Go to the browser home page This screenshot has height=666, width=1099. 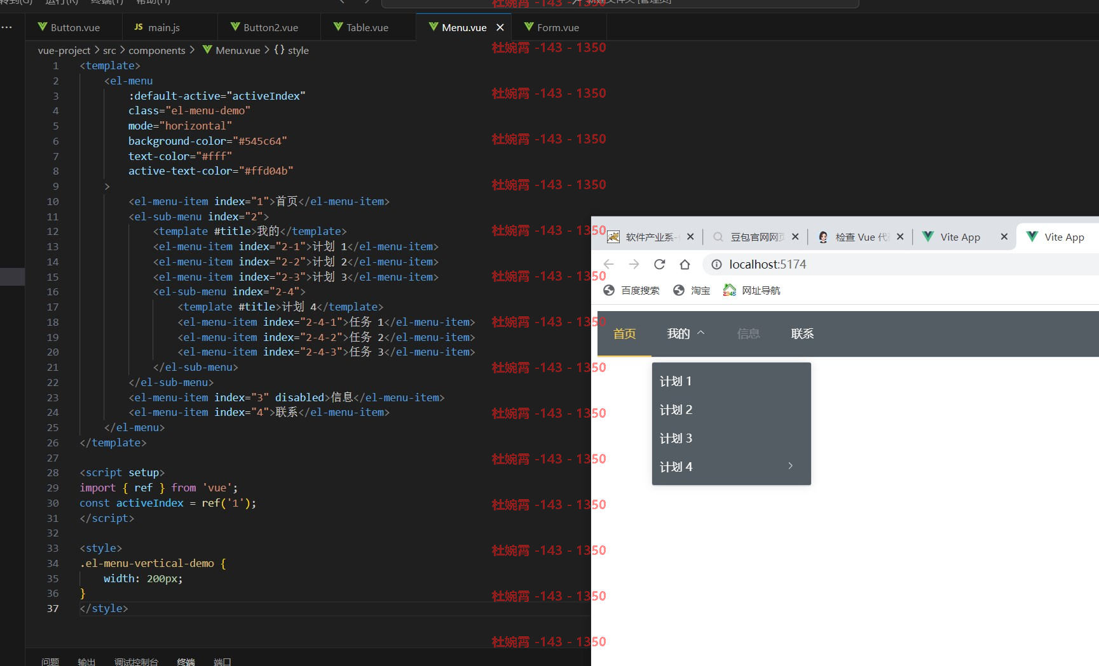pyautogui.click(x=685, y=264)
